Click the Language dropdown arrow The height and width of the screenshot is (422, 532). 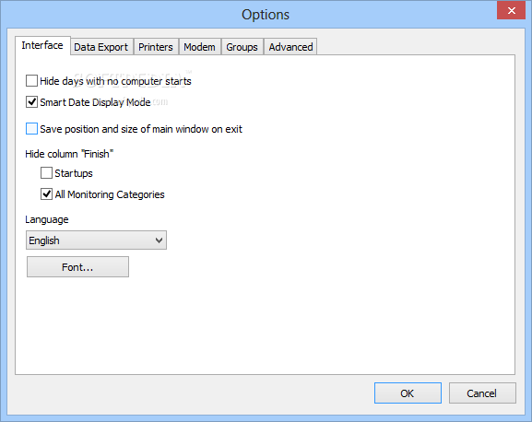pos(159,240)
